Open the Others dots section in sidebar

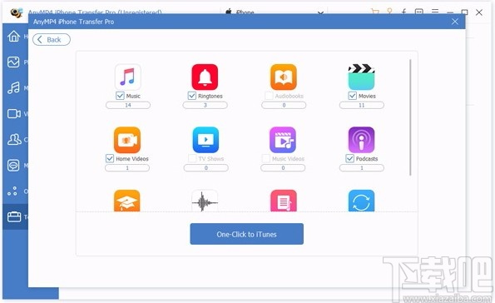(x=12, y=191)
